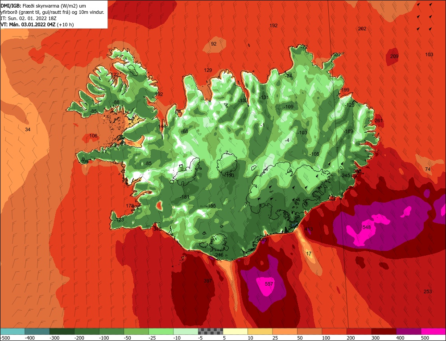Screen dimensions: 446x341
Task: Click the -4 value in the central highlands
Action: tap(287, 140)
